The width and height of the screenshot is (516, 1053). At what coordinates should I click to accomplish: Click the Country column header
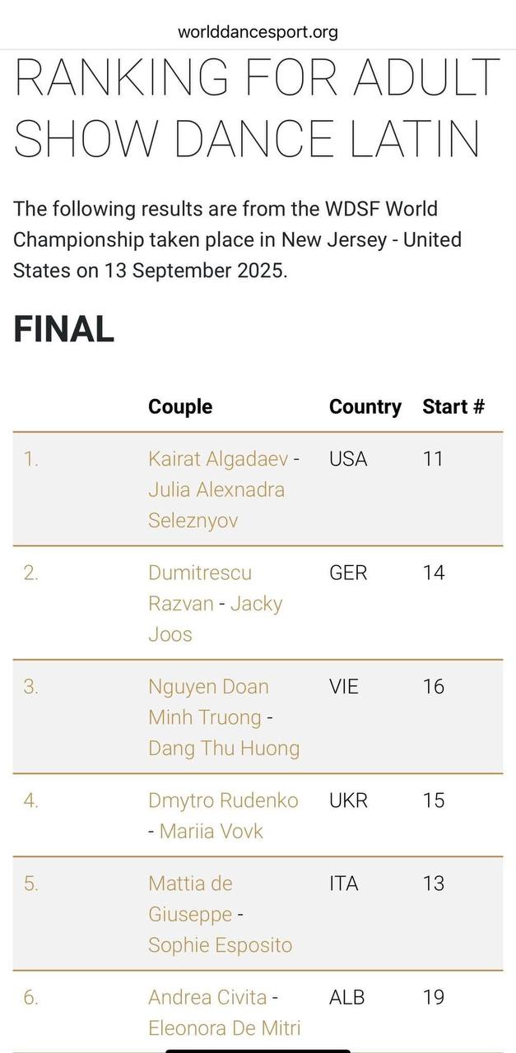click(x=365, y=406)
